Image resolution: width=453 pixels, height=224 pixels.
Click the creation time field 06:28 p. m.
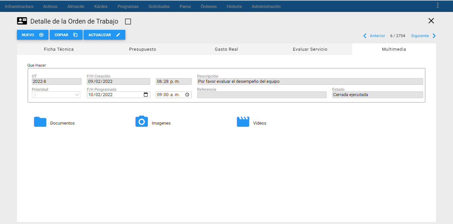(x=174, y=82)
